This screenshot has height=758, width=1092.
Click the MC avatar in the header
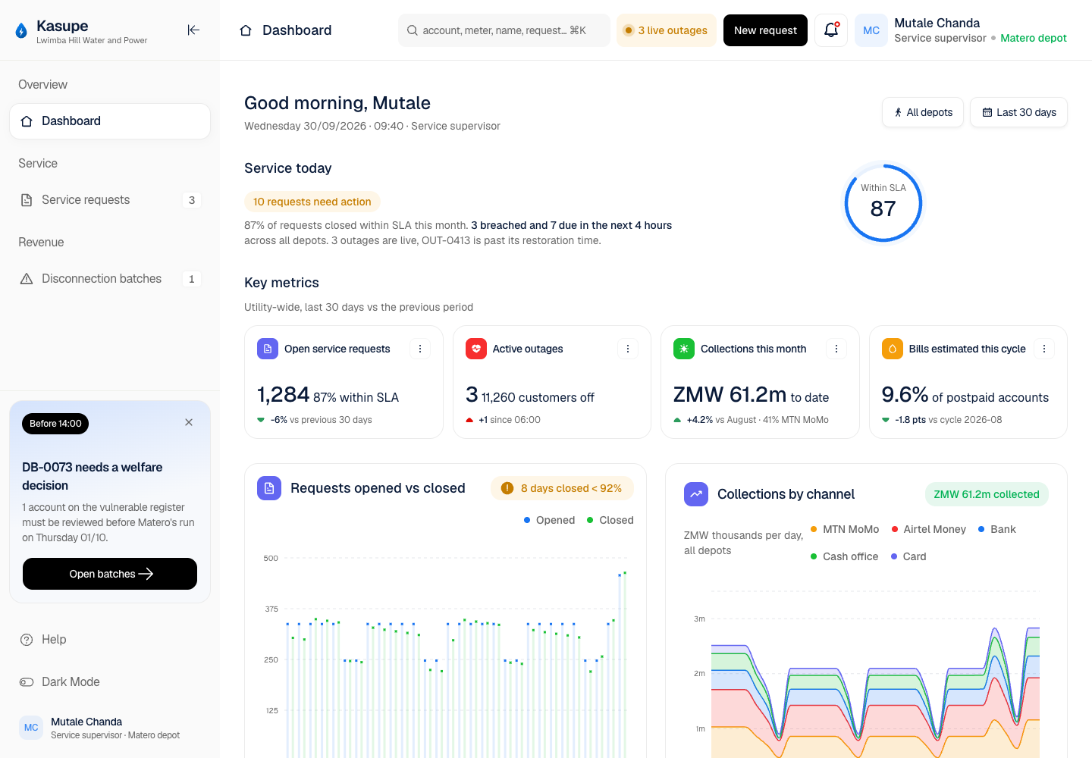(871, 30)
